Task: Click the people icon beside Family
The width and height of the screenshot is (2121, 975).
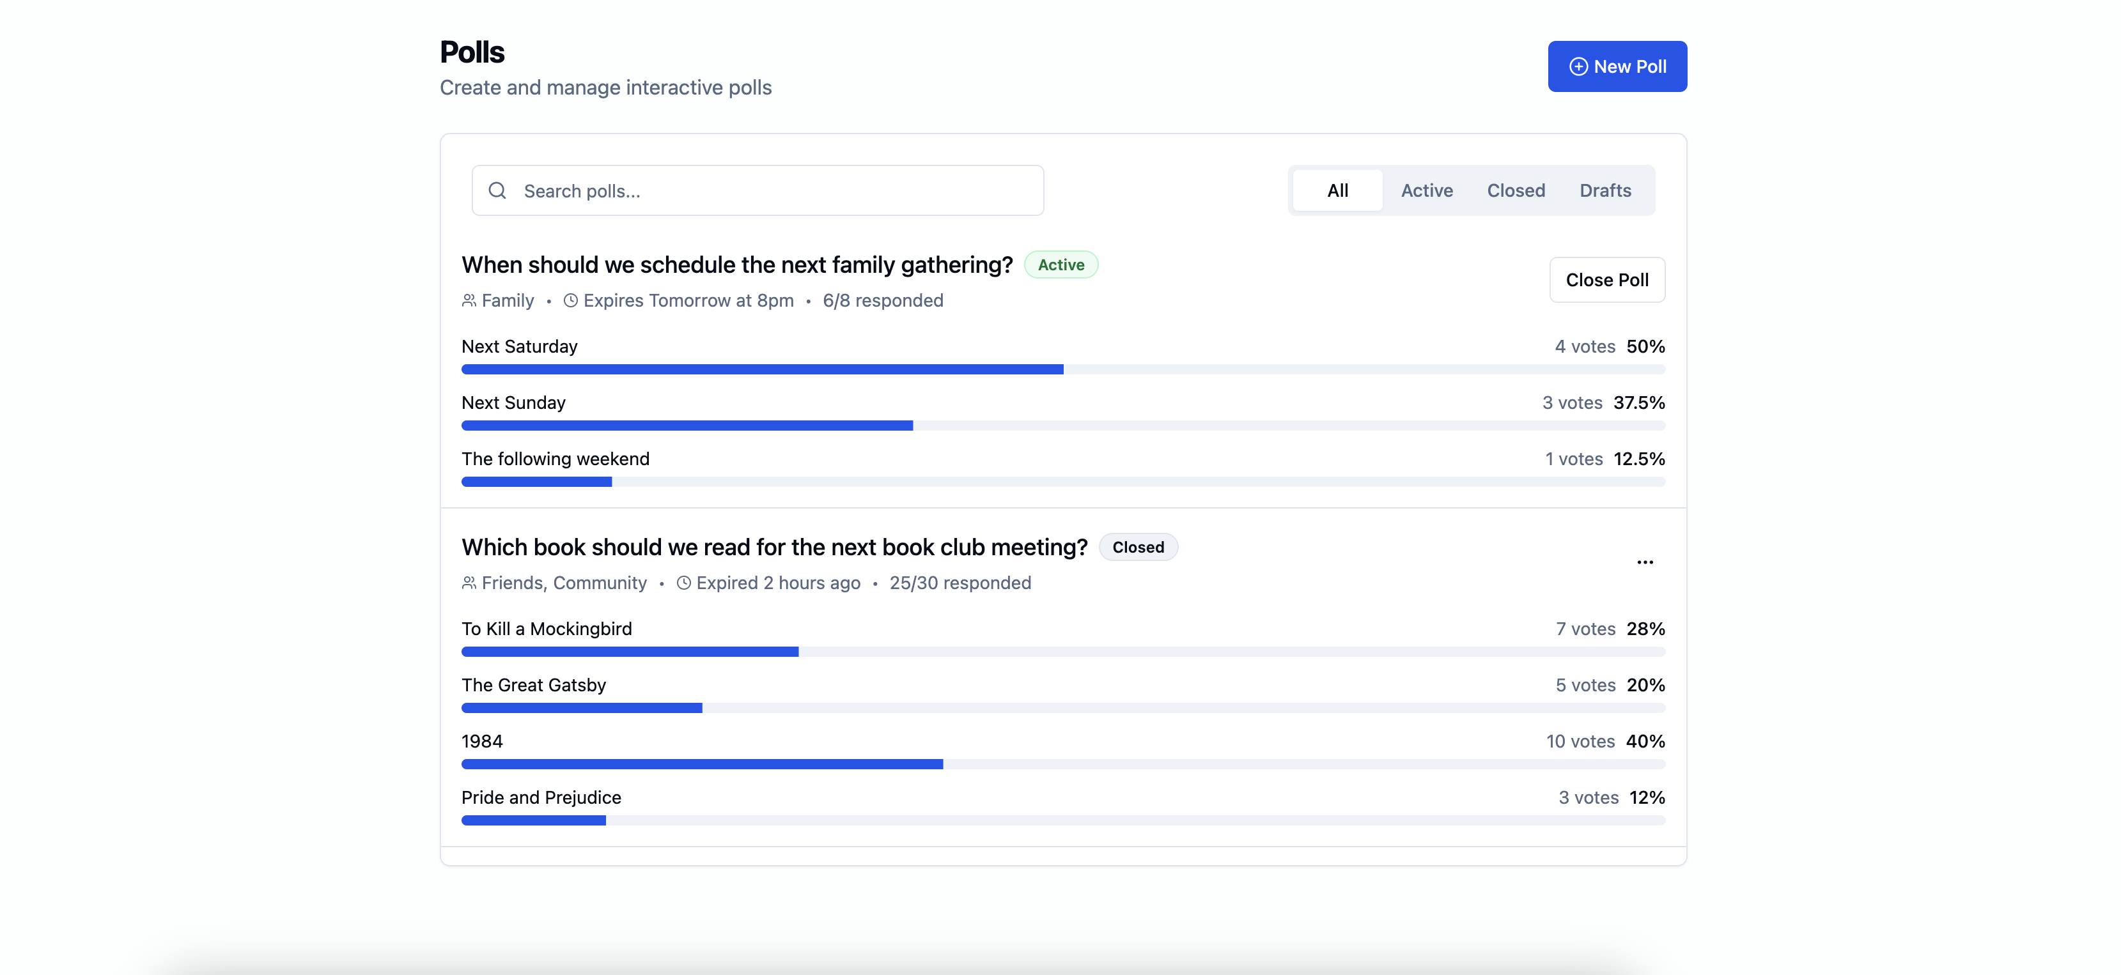Action: point(469,300)
